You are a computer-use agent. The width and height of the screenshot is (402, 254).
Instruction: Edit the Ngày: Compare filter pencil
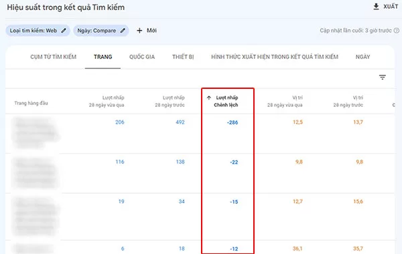123,31
